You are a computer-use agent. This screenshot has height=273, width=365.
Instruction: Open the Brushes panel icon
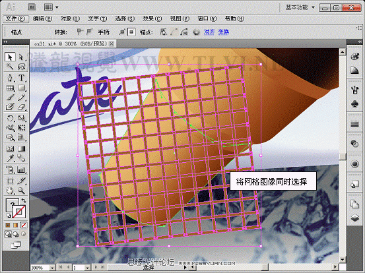coord(354,90)
